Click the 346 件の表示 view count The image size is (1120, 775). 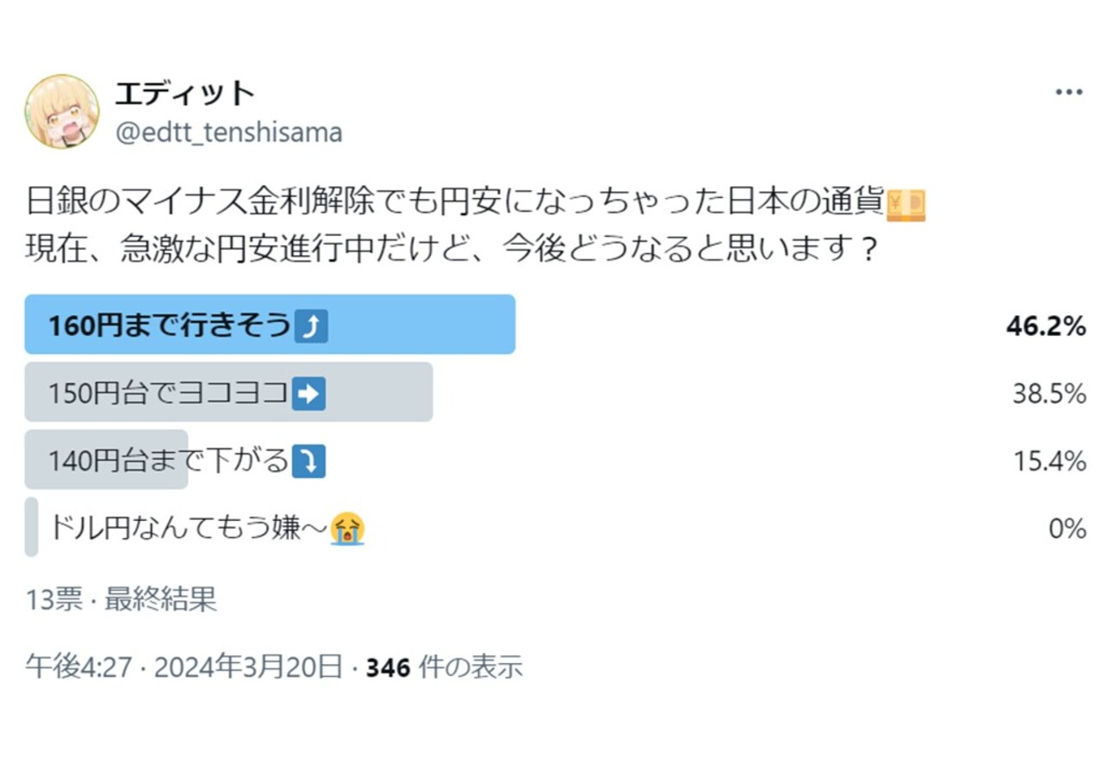coord(445,667)
